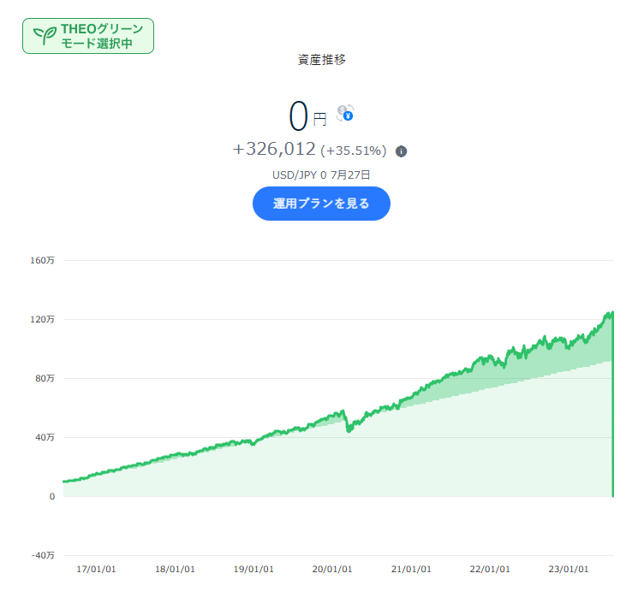Screen dimensions: 638x597
Task: Click the 22/01/01 x-axis date label
Action: pos(490,570)
